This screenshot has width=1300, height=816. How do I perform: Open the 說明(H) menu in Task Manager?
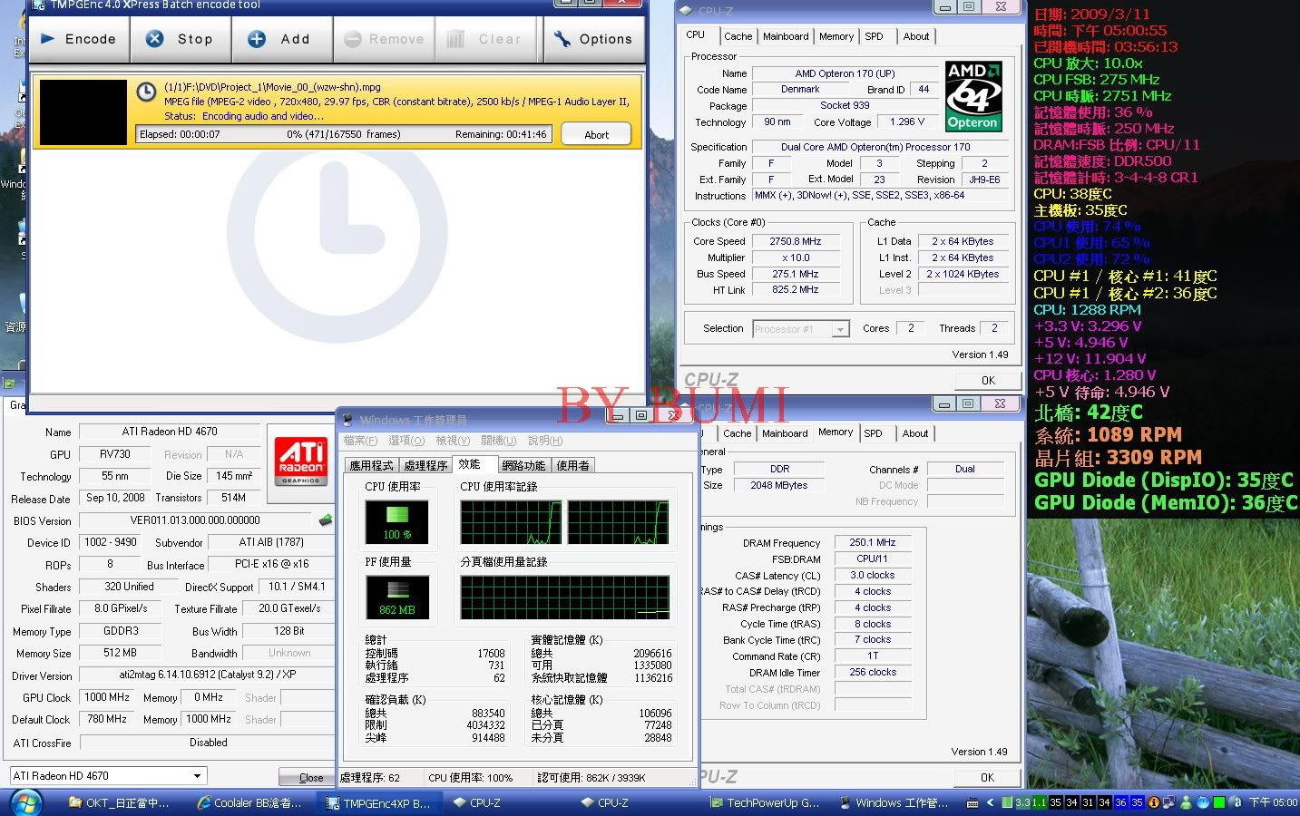[x=544, y=441]
